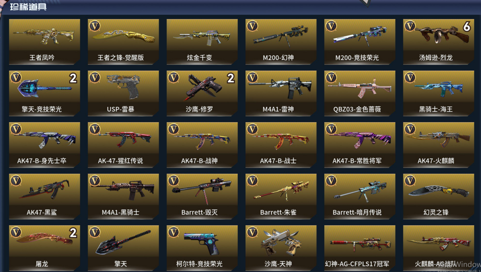The height and width of the screenshot is (272, 481).
Task: Click the 珍稀道具 section header
Action: (28, 7)
